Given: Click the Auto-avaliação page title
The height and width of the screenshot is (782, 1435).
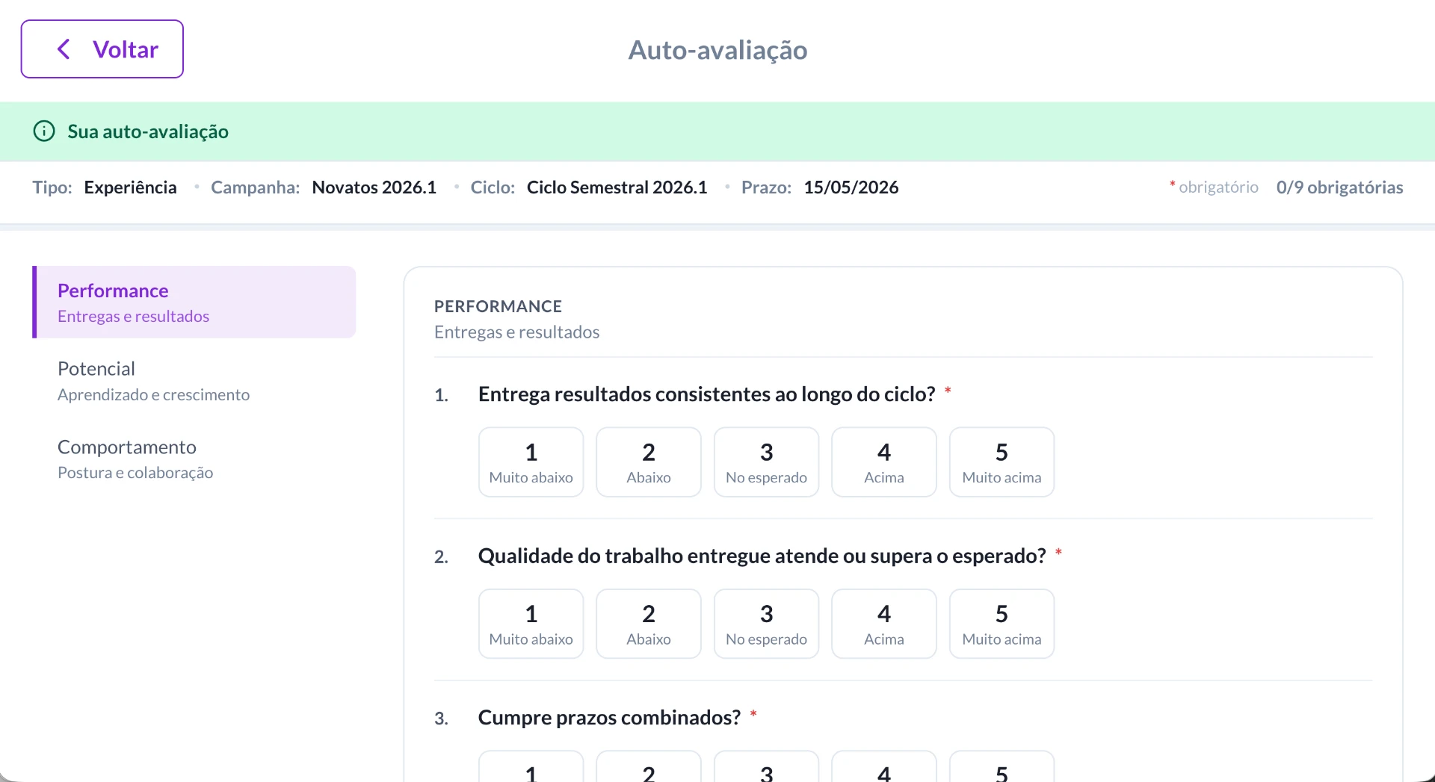Looking at the screenshot, I should coord(717,50).
